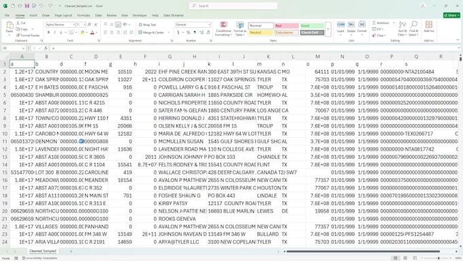Select the Cleaned_Sample2 sheet tab

[43, 251]
